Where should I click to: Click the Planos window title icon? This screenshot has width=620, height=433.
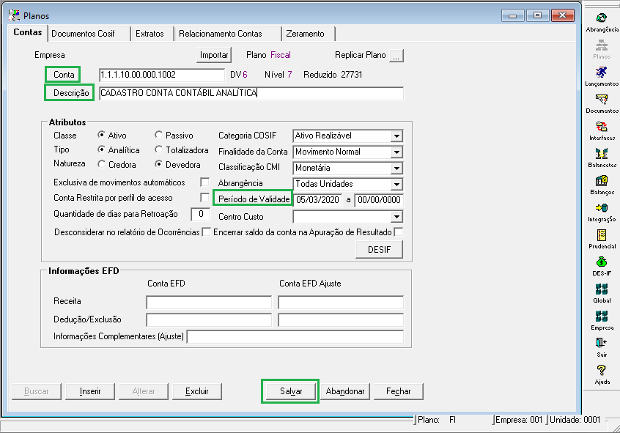point(14,15)
